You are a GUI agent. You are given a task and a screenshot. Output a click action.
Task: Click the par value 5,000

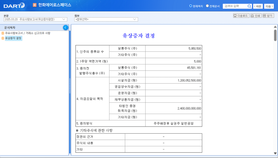(198, 61)
